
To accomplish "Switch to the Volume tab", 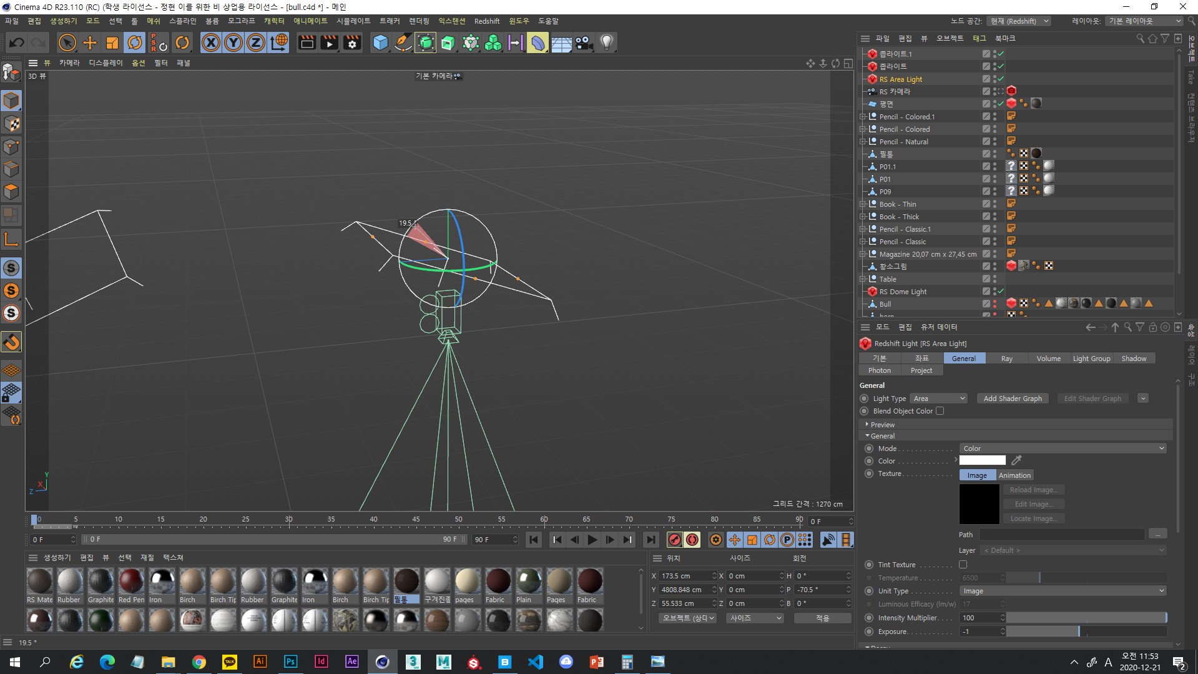I will pyautogui.click(x=1048, y=359).
